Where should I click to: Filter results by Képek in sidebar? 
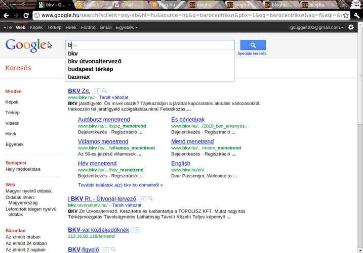click(12, 102)
